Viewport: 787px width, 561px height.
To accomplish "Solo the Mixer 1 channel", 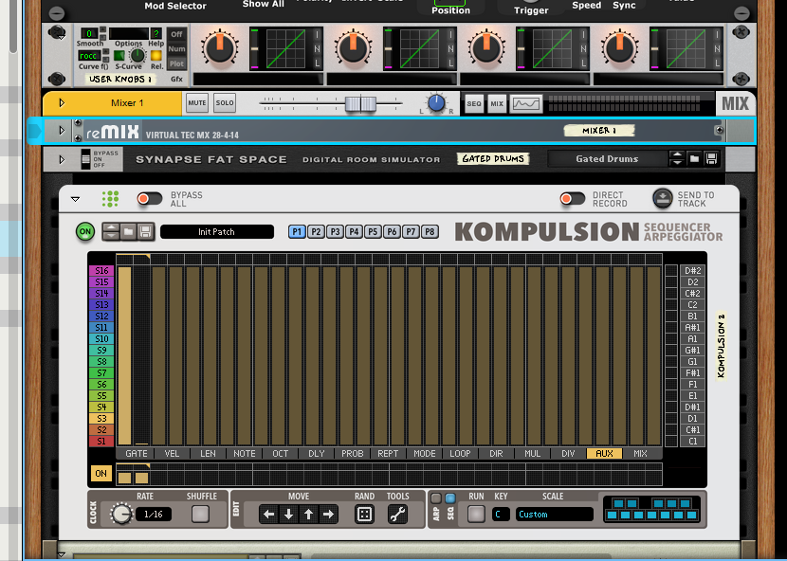I will click(x=225, y=103).
